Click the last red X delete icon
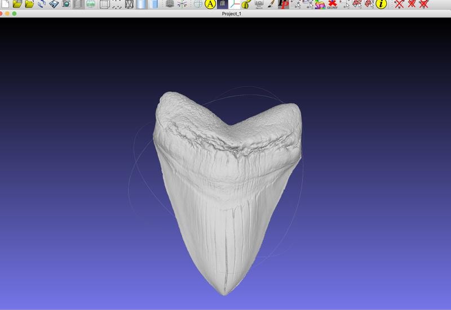The height and width of the screenshot is (310, 451). [424, 4]
